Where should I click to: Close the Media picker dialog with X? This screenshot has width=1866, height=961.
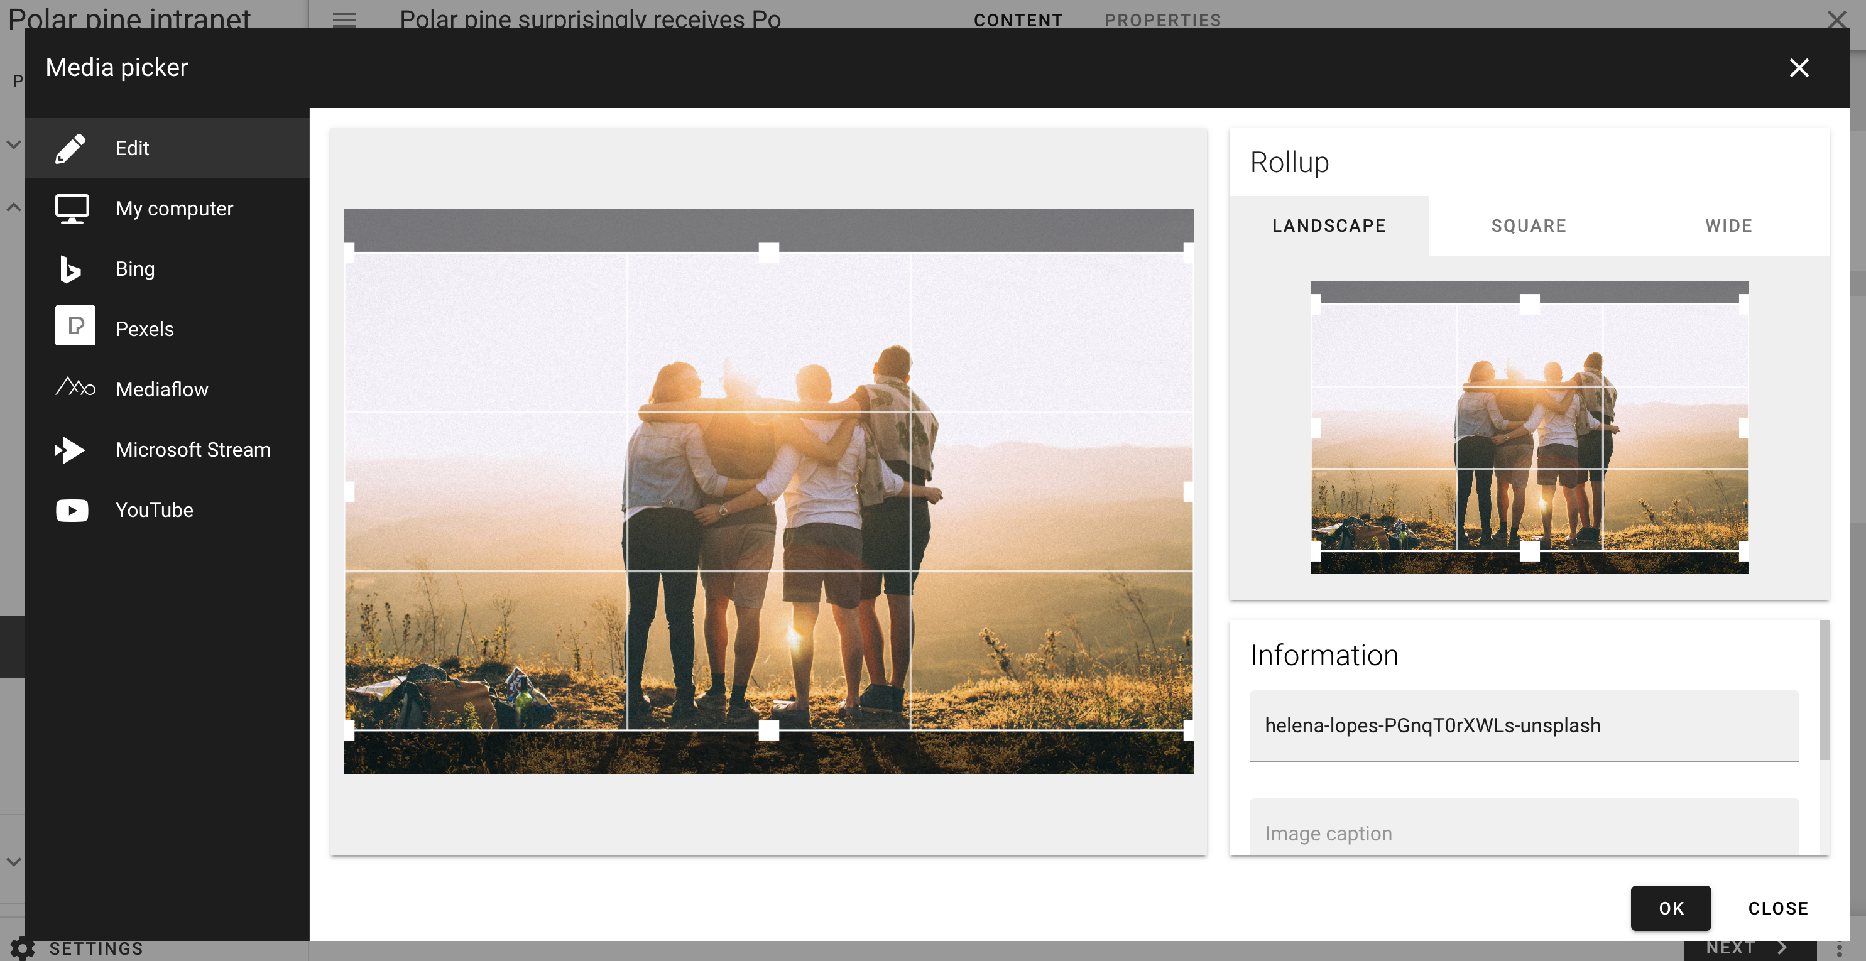(x=1799, y=68)
